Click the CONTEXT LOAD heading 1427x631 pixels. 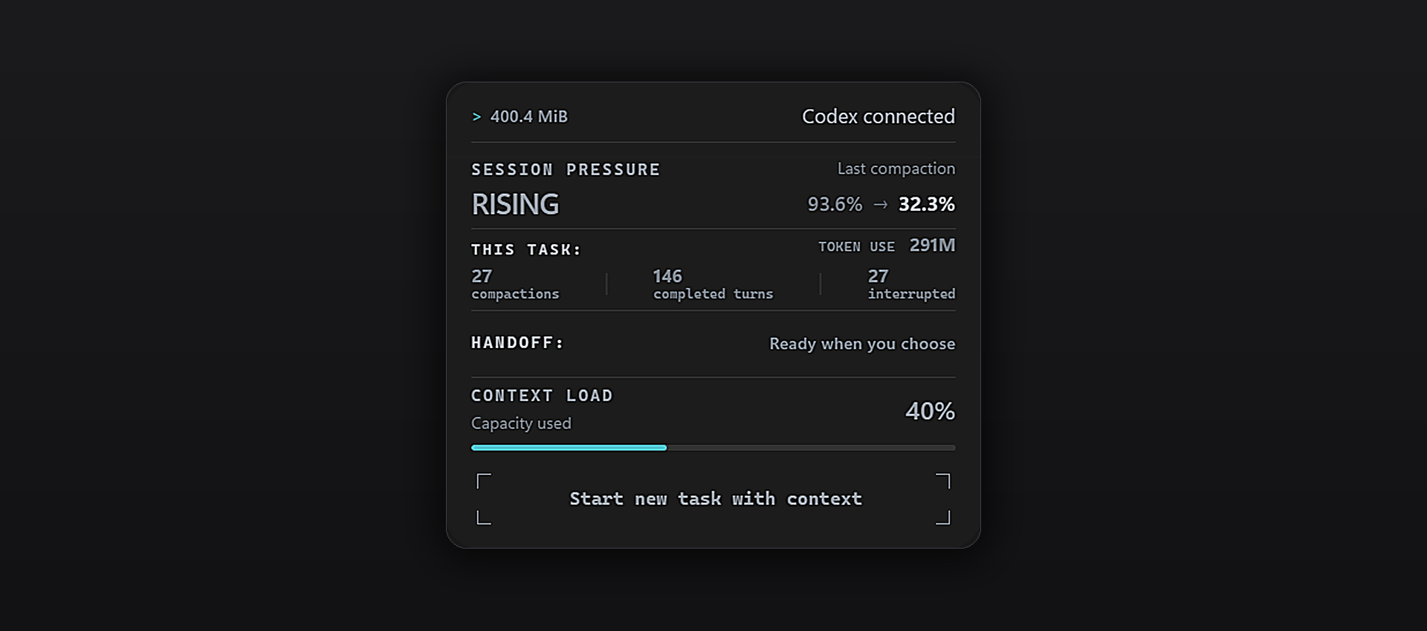(x=542, y=396)
